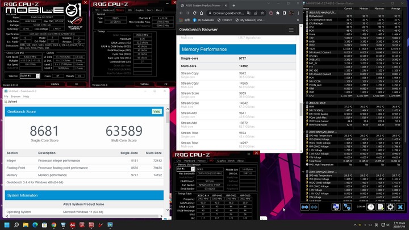Switch to Graphics tab in CPU-Z memory window
This screenshot has width=409, height=230.
[140, 10]
